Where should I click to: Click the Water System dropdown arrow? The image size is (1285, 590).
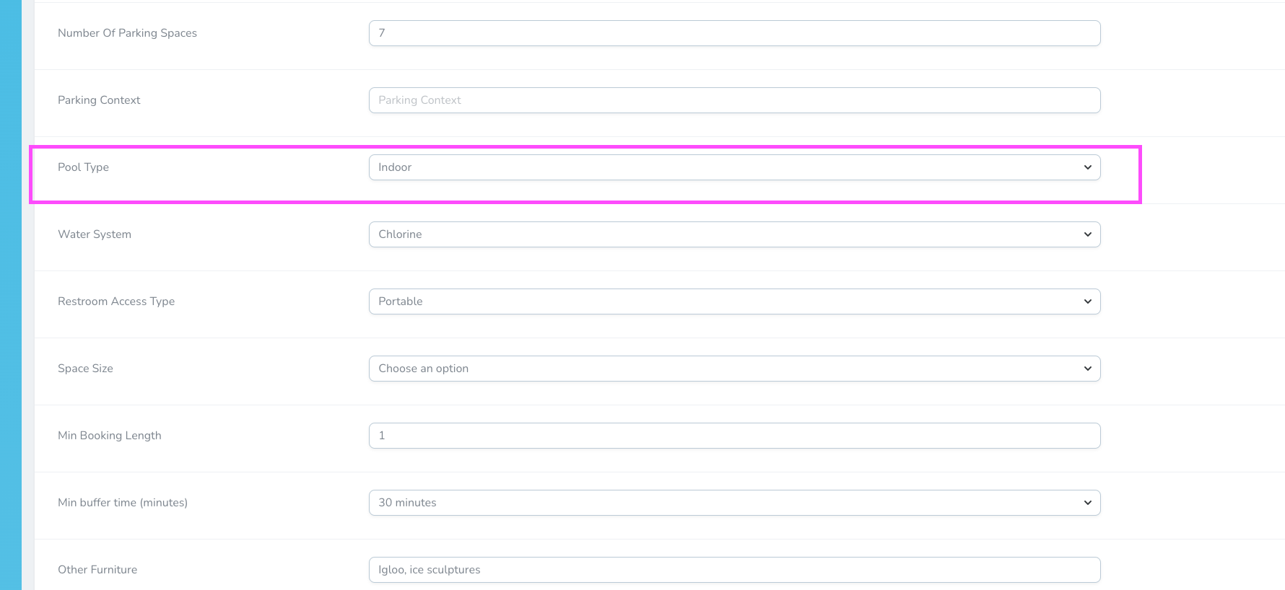(1087, 234)
